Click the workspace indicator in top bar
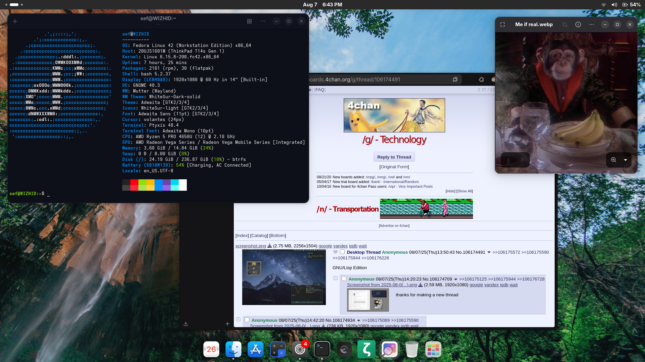The height and width of the screenshot is (362, 645). [x=14, y=5]
